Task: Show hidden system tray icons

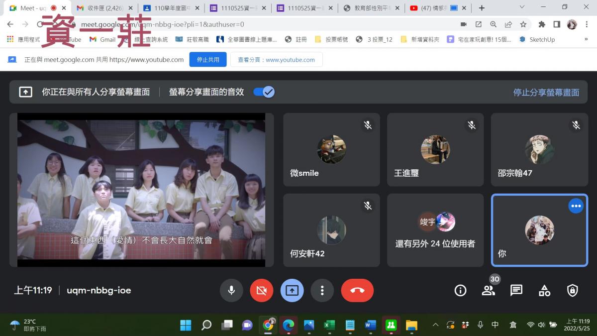Action: point(436,325)
